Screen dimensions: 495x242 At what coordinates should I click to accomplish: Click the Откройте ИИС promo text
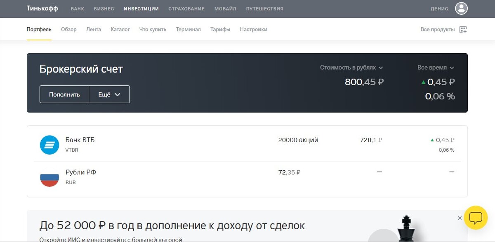(x=111, y=239)
